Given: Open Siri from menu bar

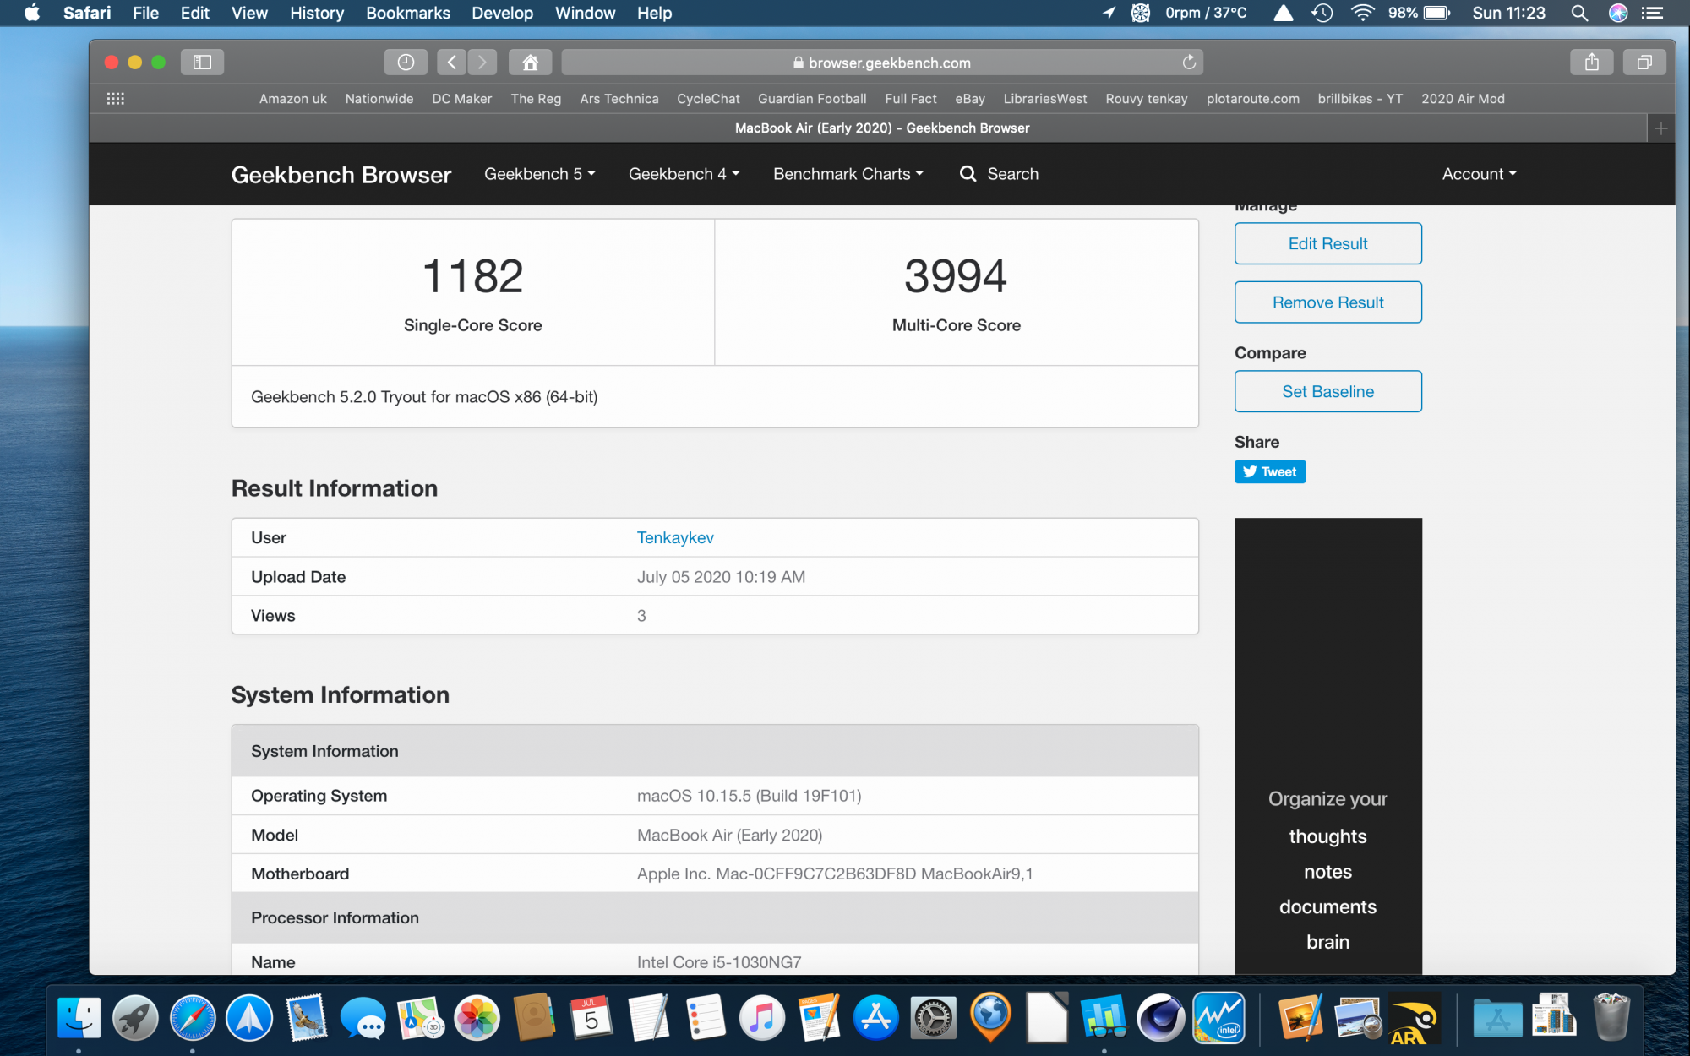Looking at the screenshot, I should [x=1618, y=13].
